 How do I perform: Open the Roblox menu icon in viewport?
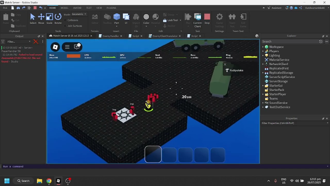point(55,47)
